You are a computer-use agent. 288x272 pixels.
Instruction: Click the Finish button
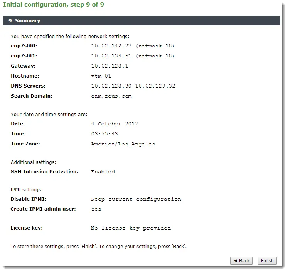267,260
